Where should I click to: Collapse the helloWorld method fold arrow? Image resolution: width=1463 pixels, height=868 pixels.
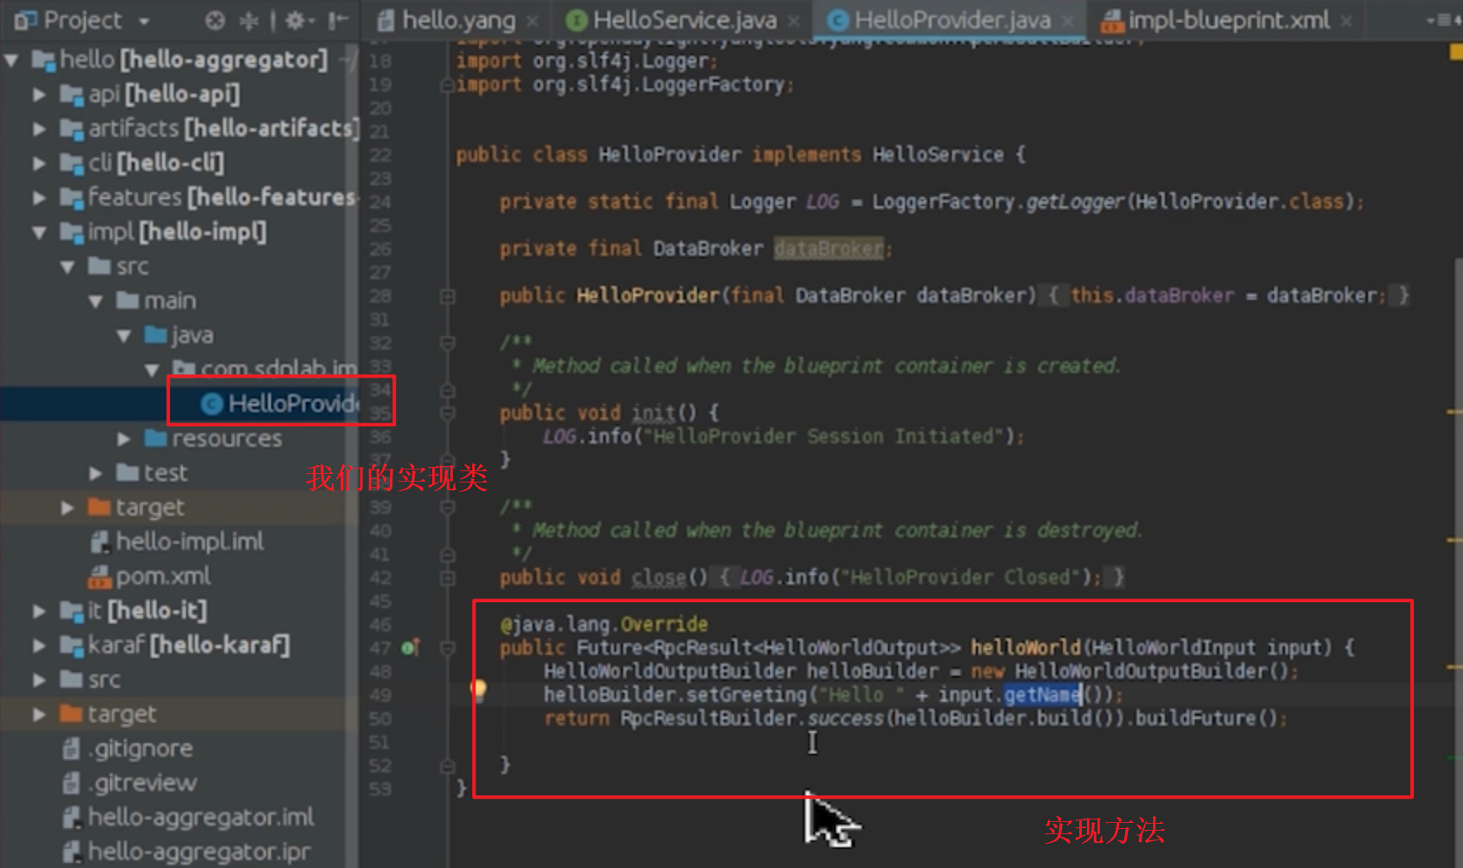click(447, 648)
